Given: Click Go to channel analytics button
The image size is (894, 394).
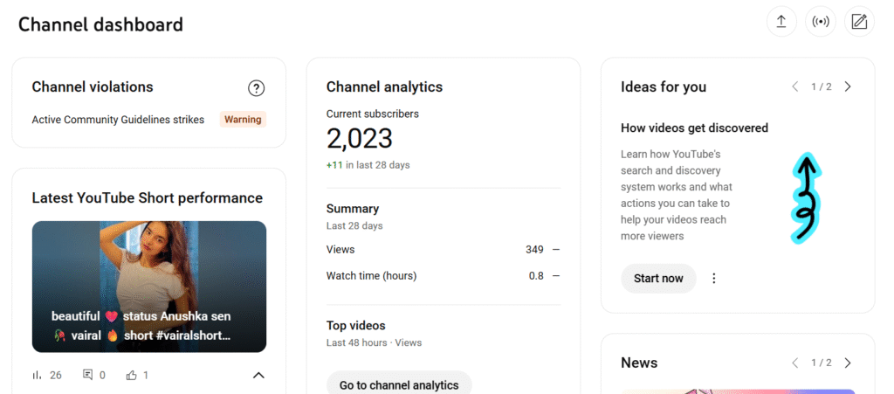Looking at the screenshot, I should coord(399,385).
